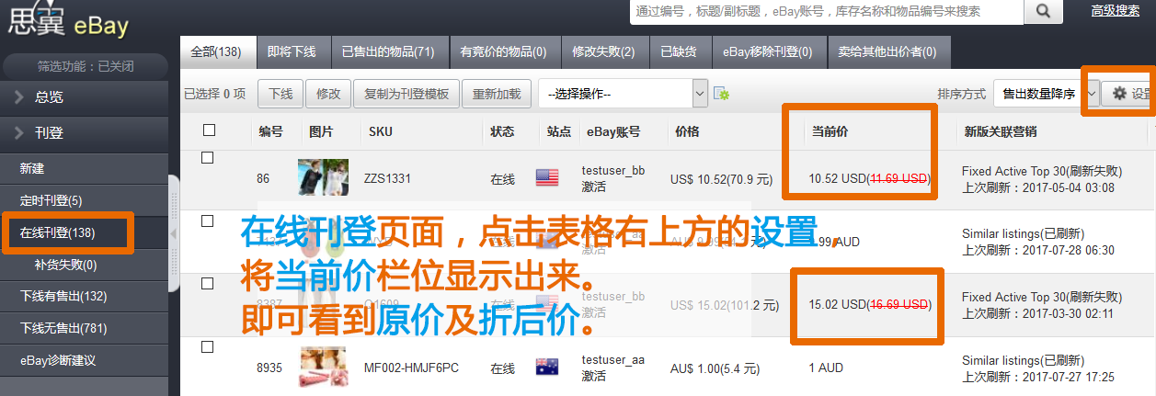This screenshot has height=396, width=1156.
Task: Select 在线刊登(138) in the sidebar
Action: (x=85, y=232)
